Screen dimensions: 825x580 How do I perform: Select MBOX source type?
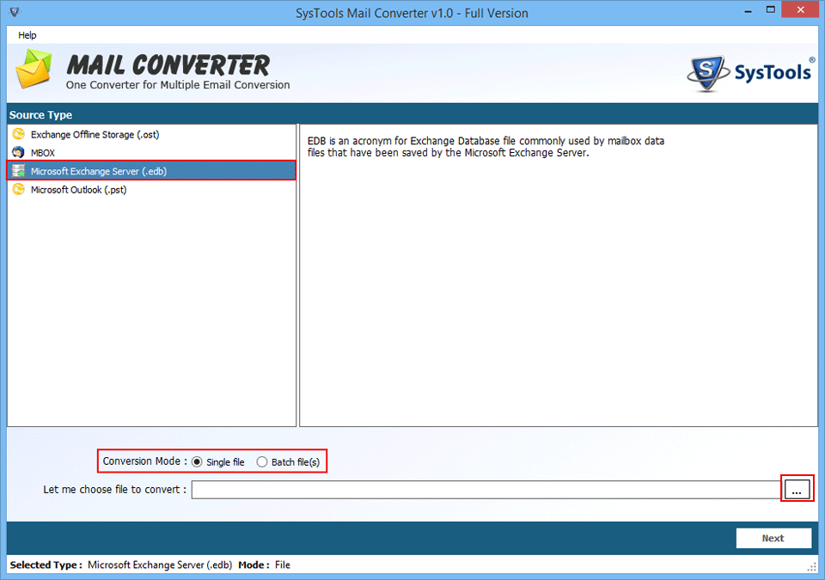pos(151,153)
